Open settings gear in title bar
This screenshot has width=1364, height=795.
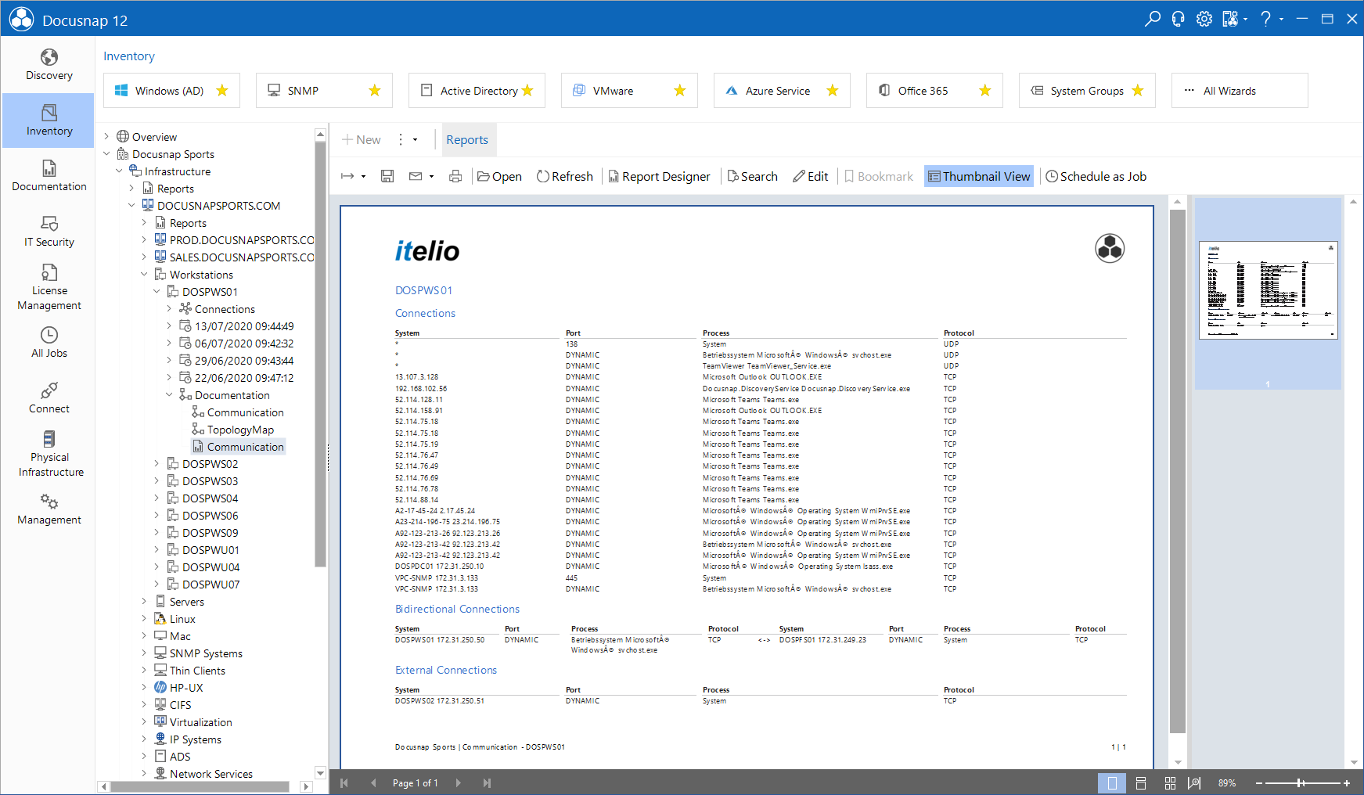1204,18
